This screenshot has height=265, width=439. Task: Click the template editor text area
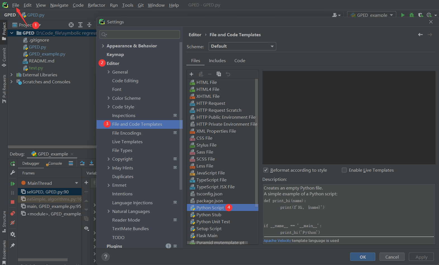point(349,118)
